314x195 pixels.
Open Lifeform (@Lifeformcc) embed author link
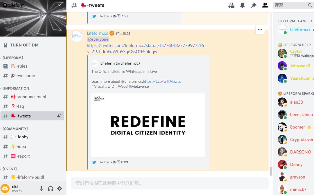pyautogui.click(x=120, y=63)
